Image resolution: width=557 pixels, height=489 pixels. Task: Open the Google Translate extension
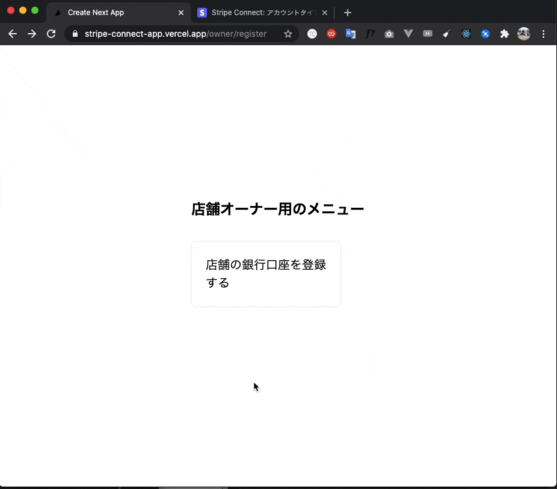pyautogui.click(x=351, y=34)
